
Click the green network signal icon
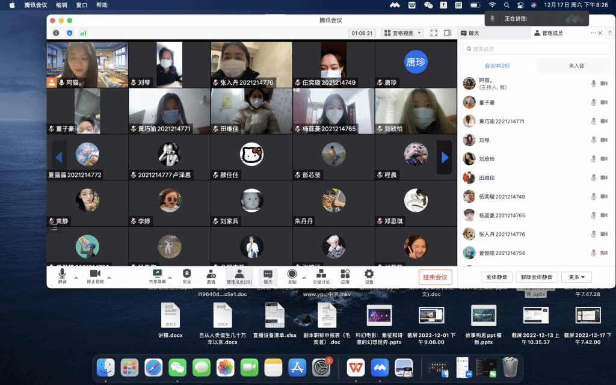pyautogui.click(x=83, y=33)
